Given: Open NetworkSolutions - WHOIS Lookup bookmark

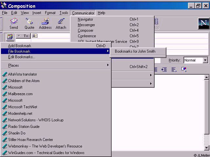Looking at the screenshot, I should (x=56, y=120).
